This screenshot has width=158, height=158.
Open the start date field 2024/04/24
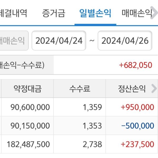pos(59,41)
